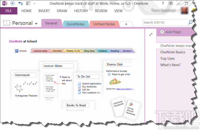Screen dimensions: 202x131
Task: Click the OneNote at School heading
Action: [x=23, y=41]
